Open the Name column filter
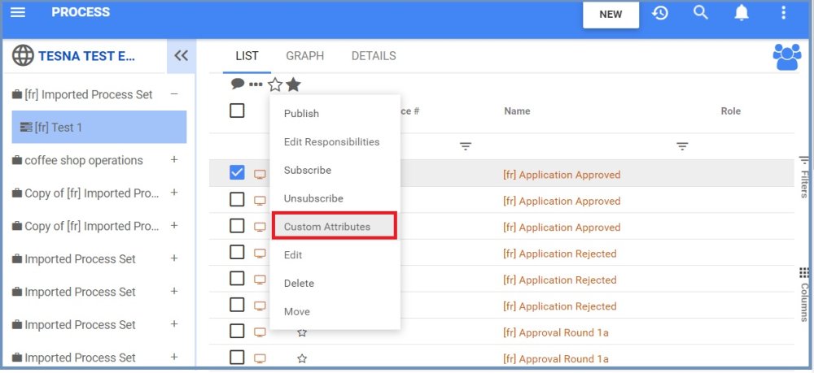Viewport: 814px width, 373px height. 682,146
